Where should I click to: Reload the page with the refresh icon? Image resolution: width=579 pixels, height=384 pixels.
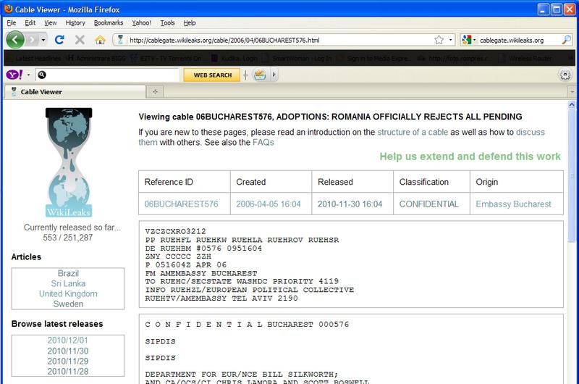point(59,40)
